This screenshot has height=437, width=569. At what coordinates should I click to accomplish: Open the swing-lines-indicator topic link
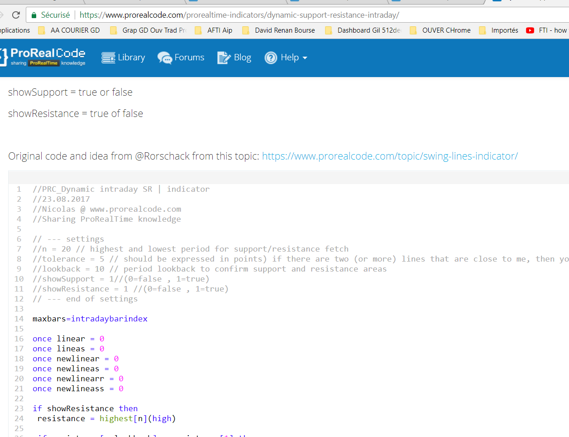click(x=390, y=156)
